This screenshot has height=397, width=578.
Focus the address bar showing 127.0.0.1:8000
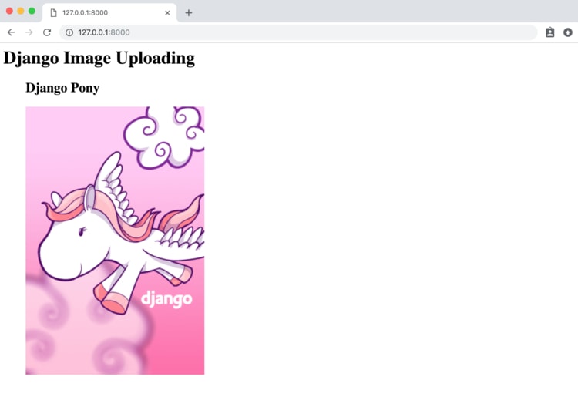(297, 32)
